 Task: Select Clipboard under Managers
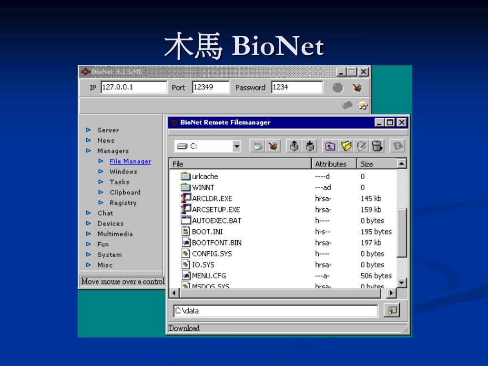[125, 193]
